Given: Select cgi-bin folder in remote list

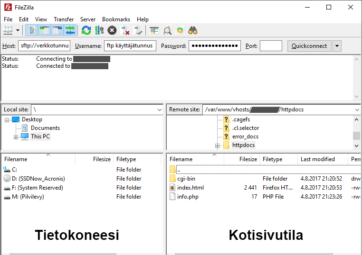Looking at the screenshot, I should [264, 179].
